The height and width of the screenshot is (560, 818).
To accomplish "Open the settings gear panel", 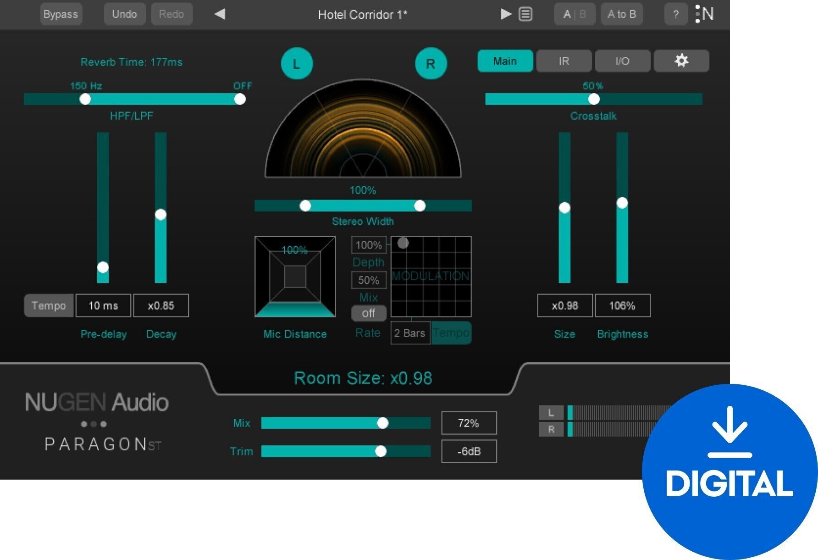I will point(682,61).
